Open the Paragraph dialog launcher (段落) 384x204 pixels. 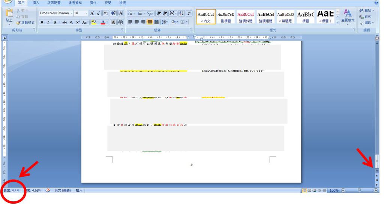191,30
